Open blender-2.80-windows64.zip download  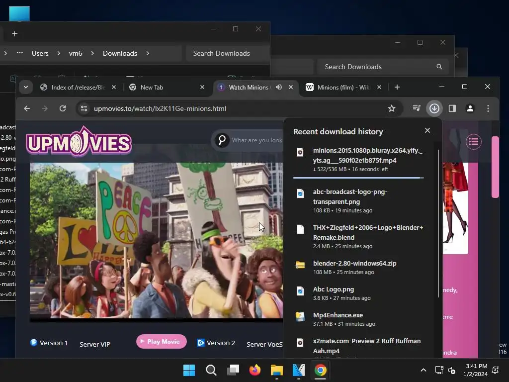tap(358, 267)
